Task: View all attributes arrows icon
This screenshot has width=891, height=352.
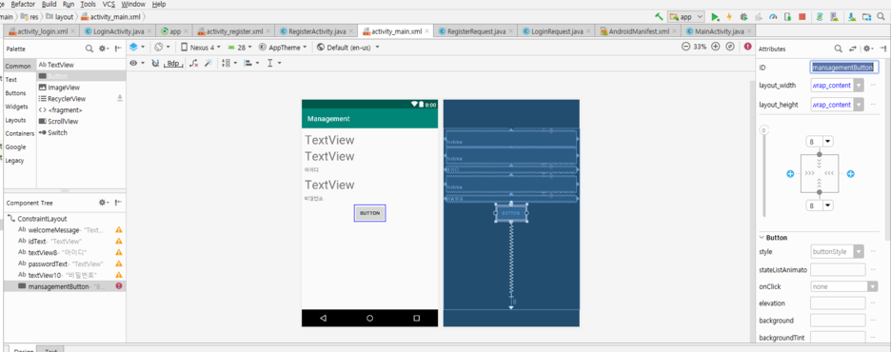Action: [852, 49]
